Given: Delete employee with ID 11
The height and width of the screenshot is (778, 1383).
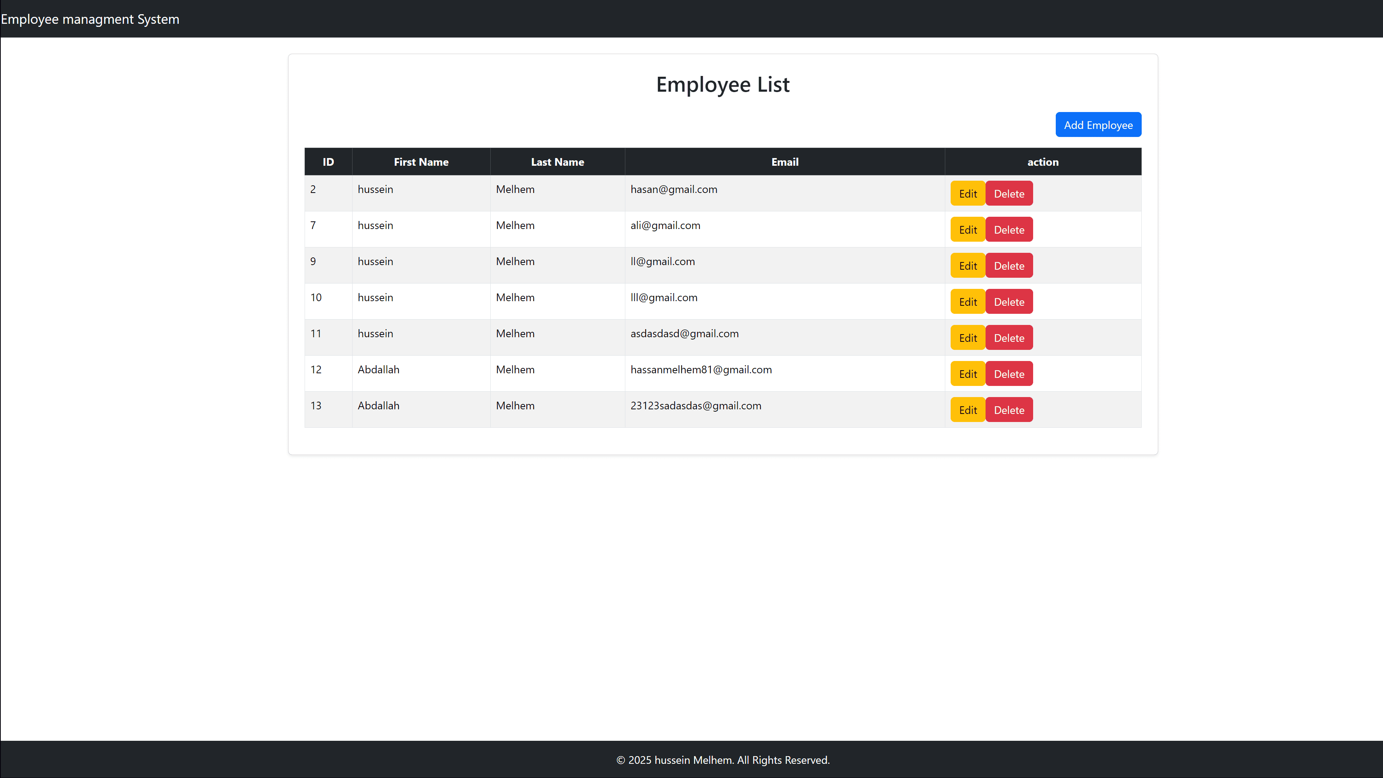Looking at the screenshot, I should [x=1008, y=337].
